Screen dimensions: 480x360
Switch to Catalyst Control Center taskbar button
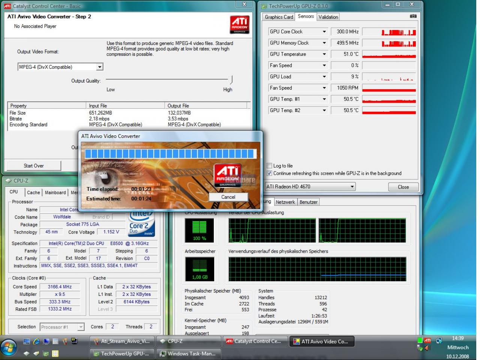point(256,341)
